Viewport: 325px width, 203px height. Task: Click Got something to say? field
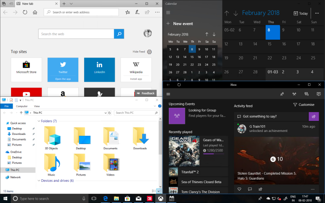(x=271, y=116)
